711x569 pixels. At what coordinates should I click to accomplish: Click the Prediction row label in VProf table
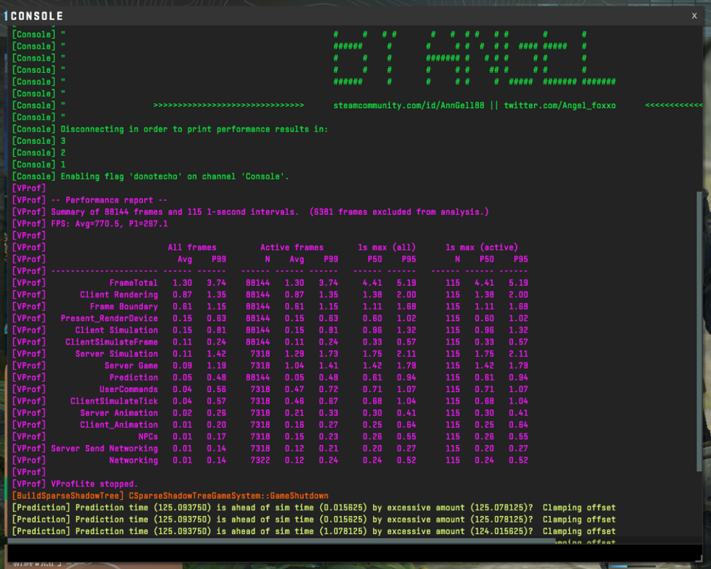pos(133,377)
